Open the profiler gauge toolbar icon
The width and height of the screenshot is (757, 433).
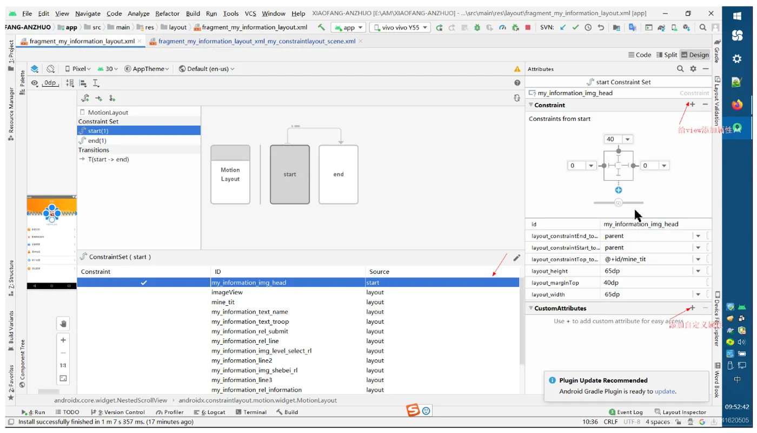503,27
